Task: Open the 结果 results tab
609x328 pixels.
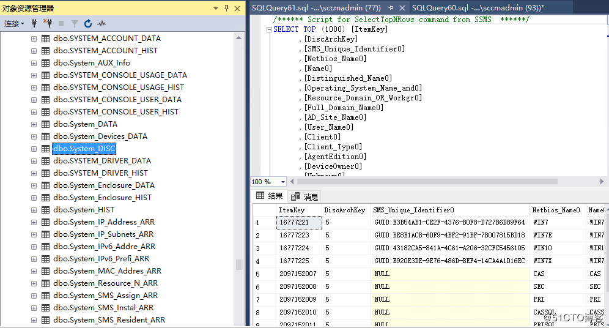Action: [x=270, y=196]
